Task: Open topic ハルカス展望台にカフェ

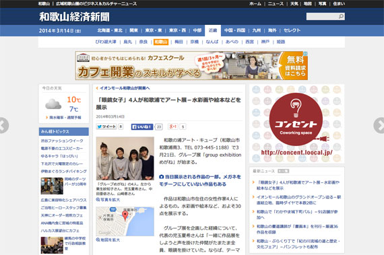Action: point(60,231)
